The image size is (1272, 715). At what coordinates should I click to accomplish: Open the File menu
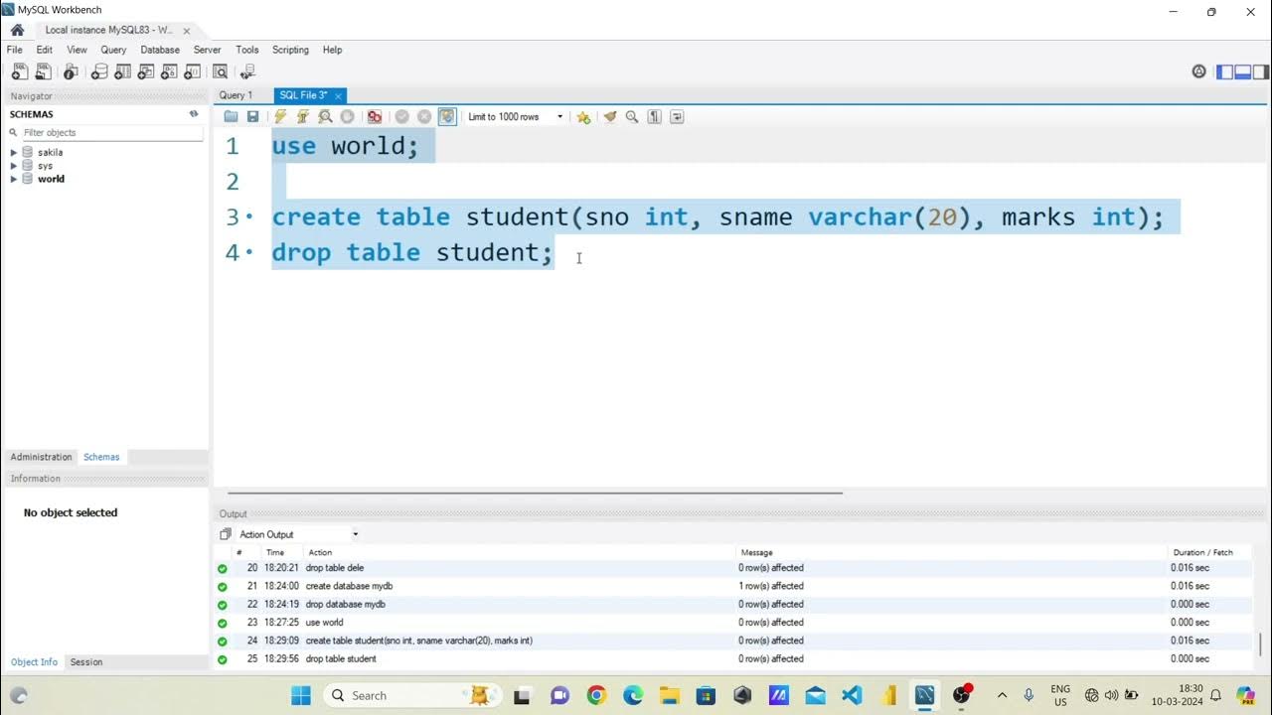click(x=14, y=50)
